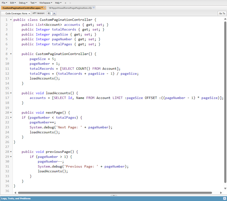
Task: Click the vertical scrollbar thumb
Action: coord(225,102)
